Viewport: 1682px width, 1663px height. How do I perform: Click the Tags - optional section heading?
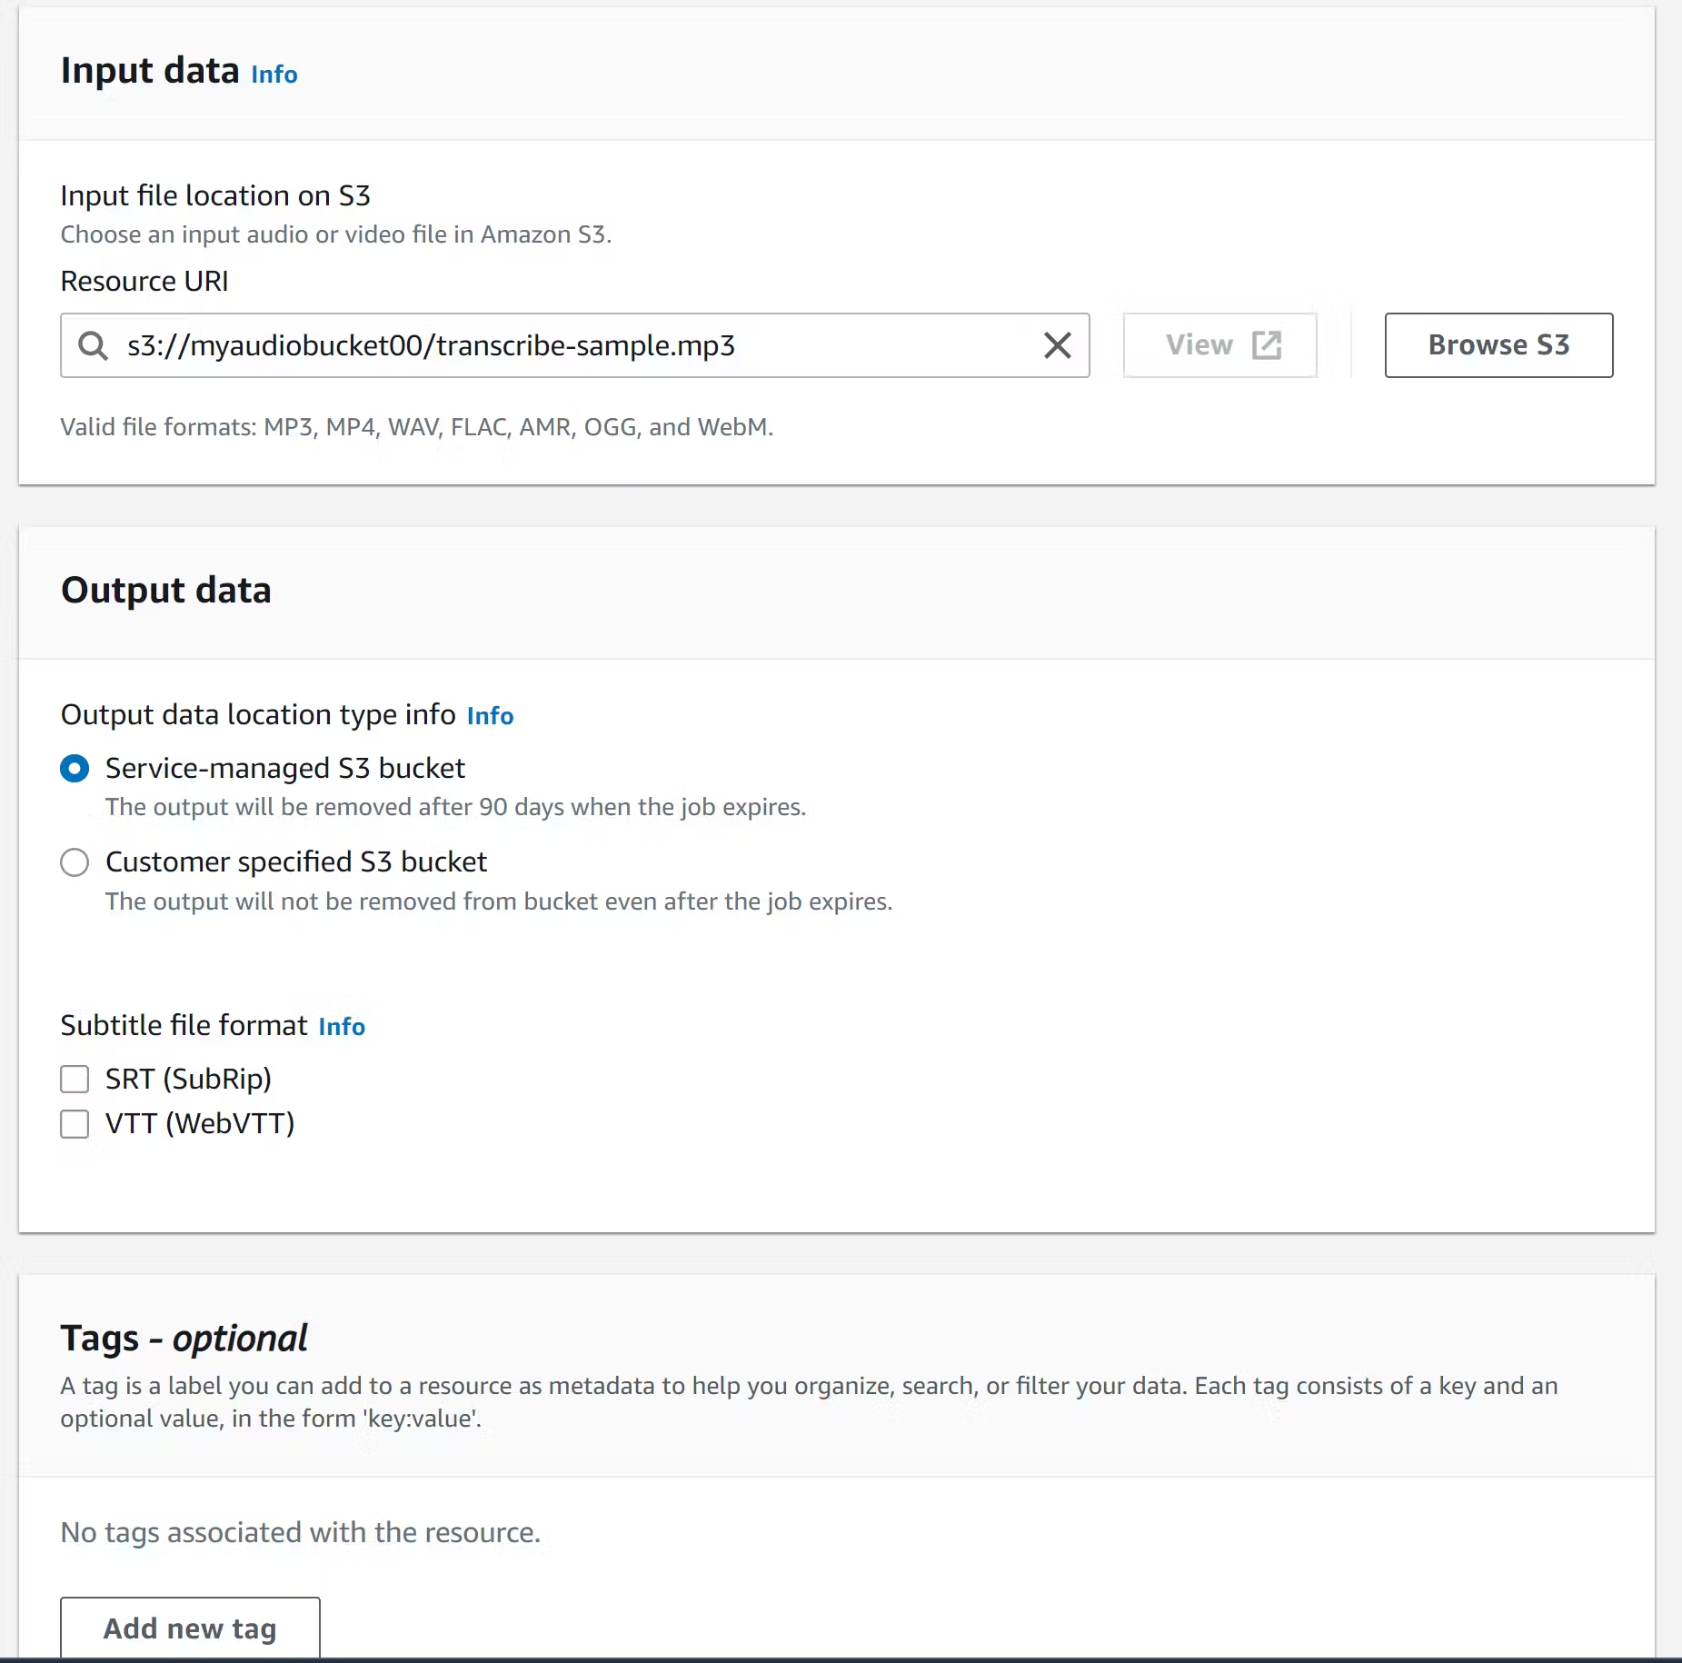pos(184,1339)
